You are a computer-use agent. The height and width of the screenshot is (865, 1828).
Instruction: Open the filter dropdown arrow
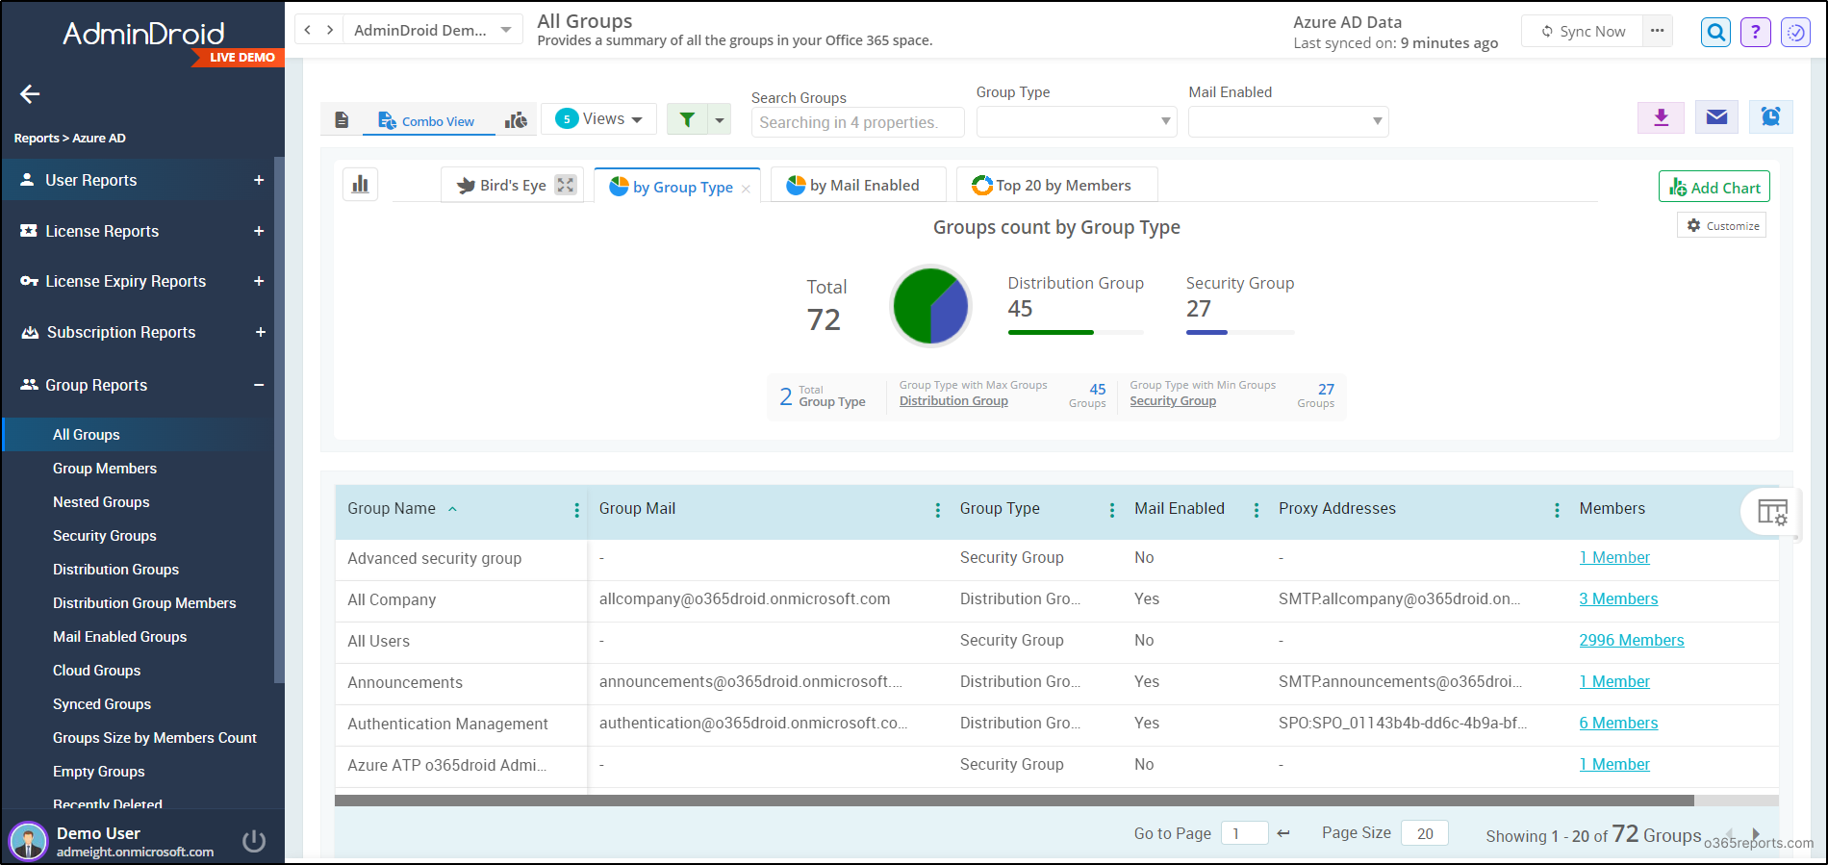720,119
